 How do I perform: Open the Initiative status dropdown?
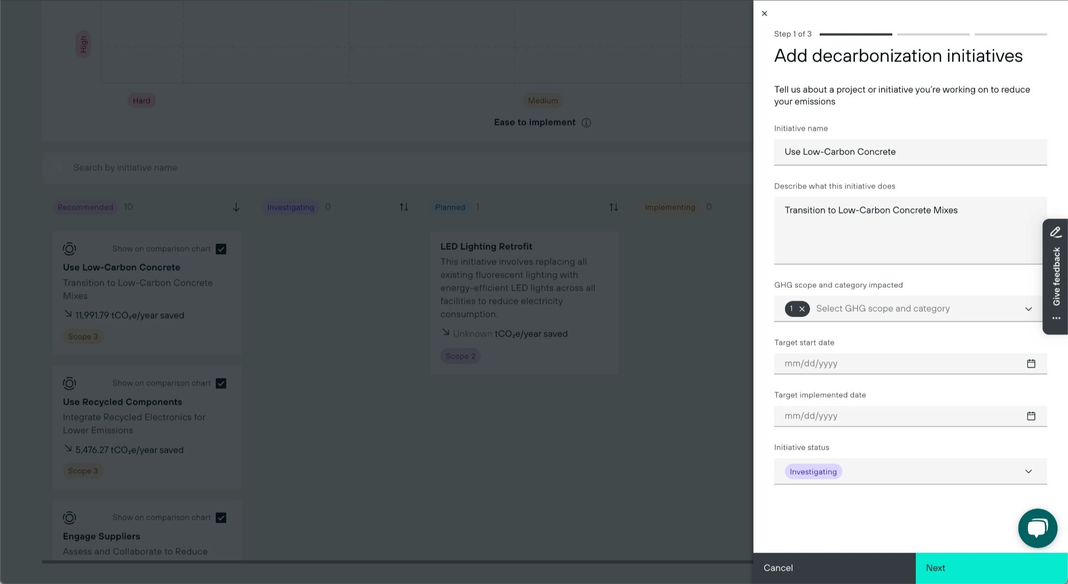point(1028,471)
